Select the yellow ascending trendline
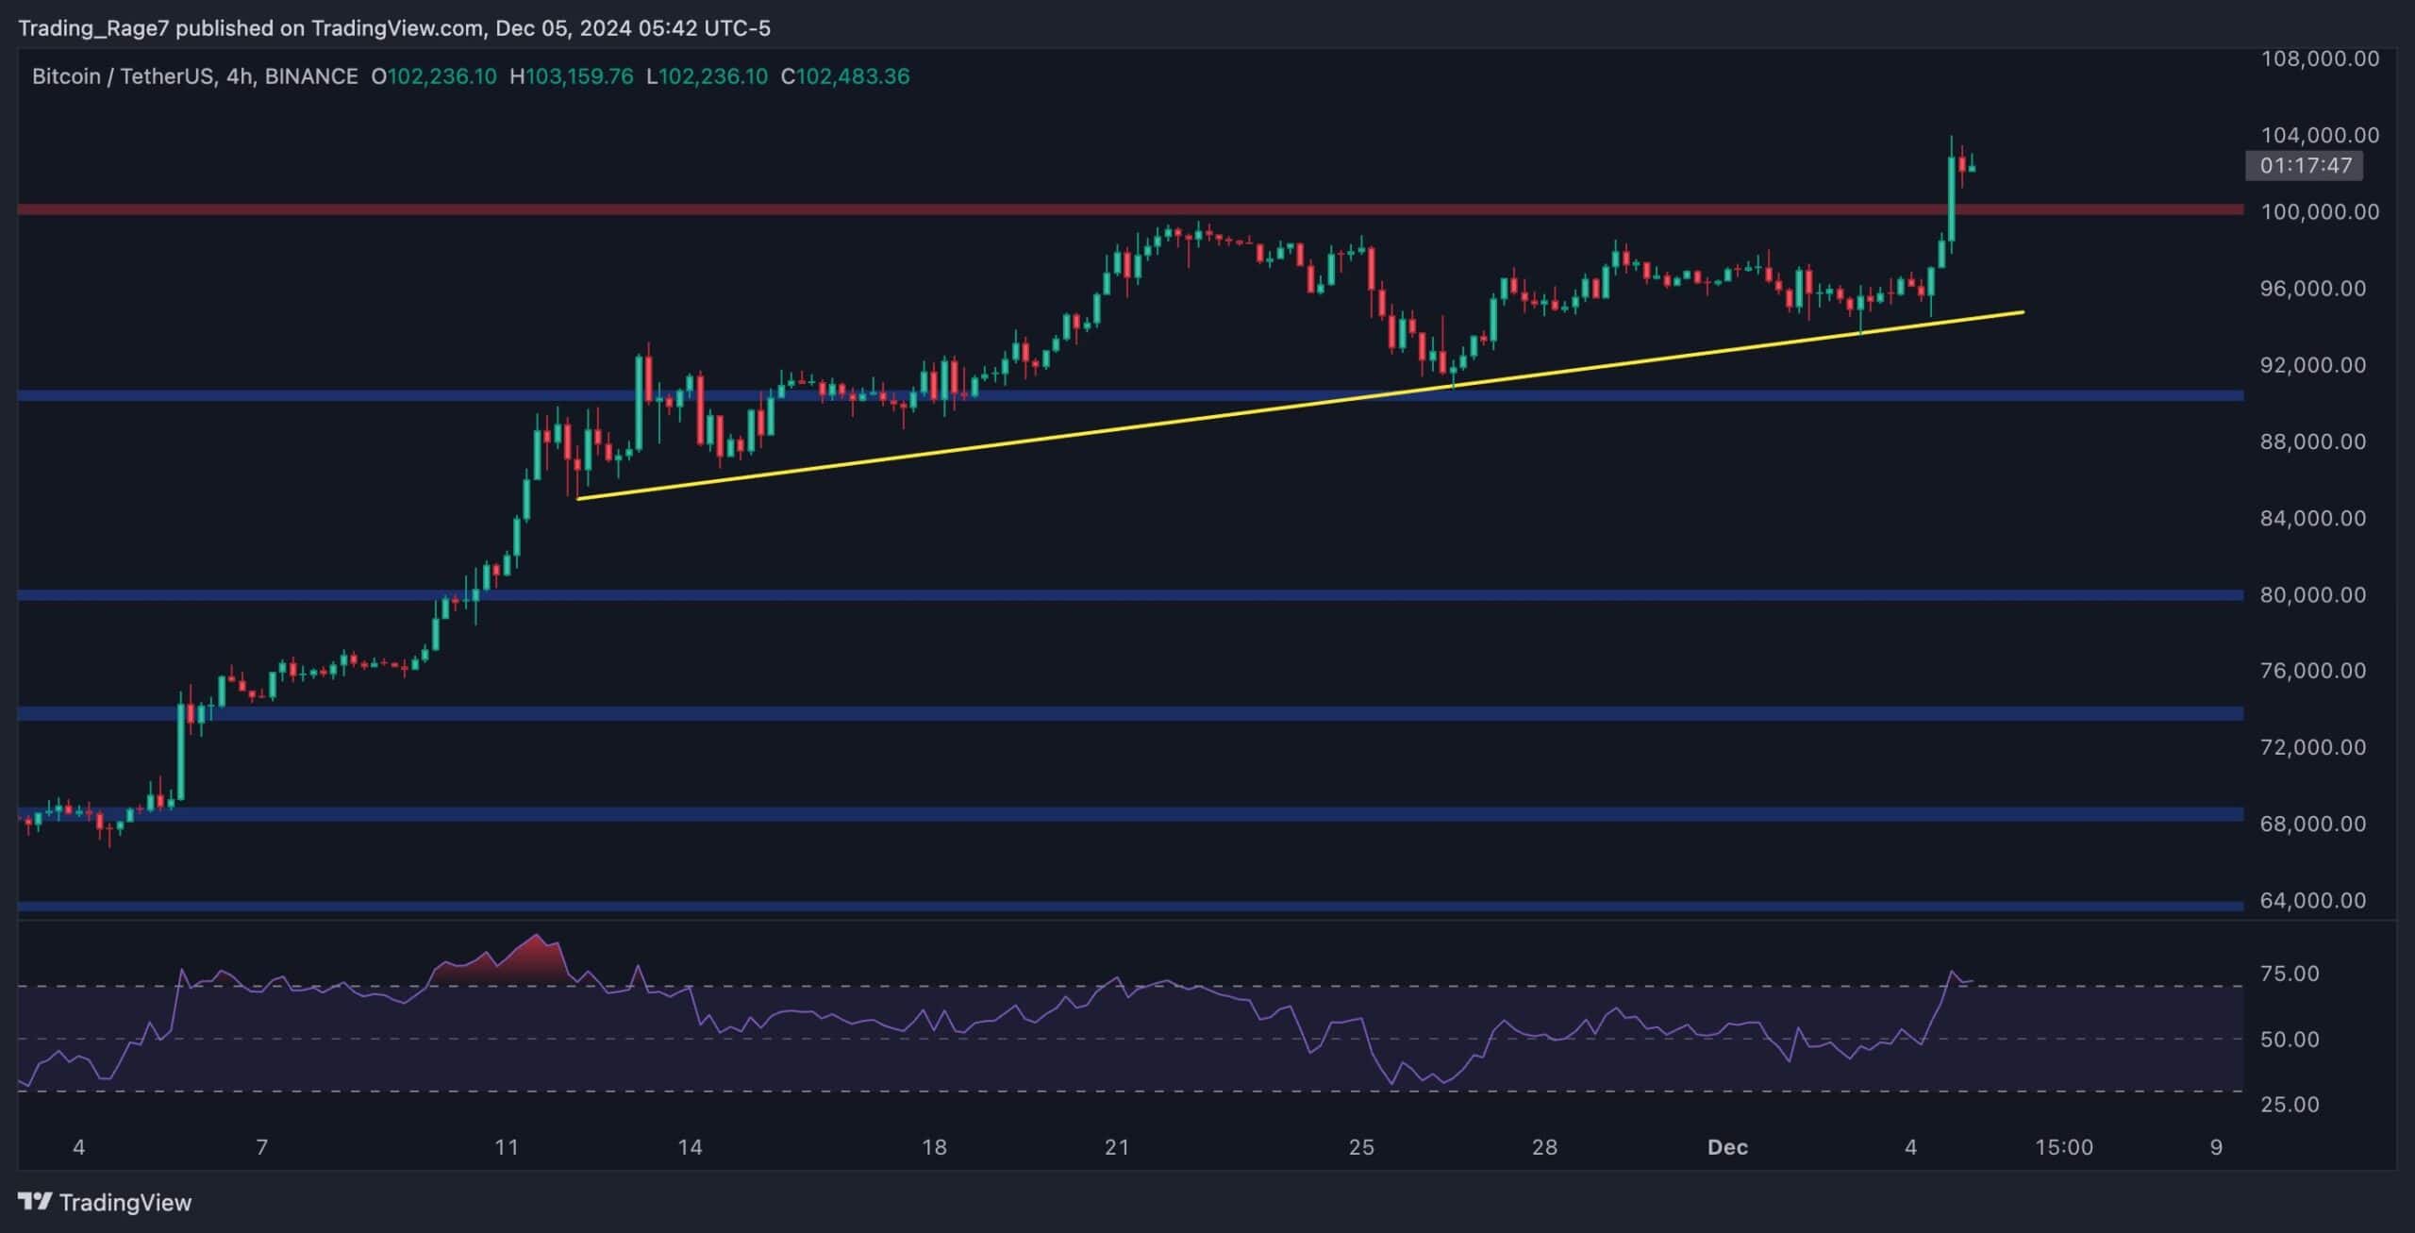The image size is (2415, 1233). (x=1300, y=405)
